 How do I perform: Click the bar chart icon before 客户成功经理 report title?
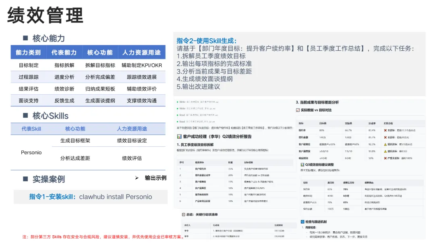coord(179,137)
